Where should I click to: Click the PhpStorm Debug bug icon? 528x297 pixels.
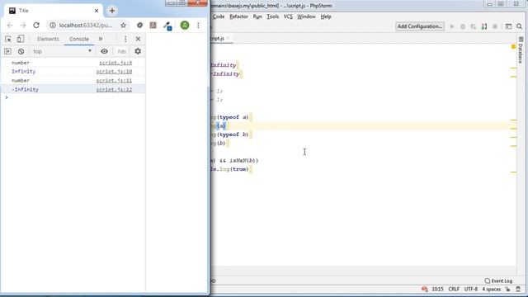pos(463,26)
